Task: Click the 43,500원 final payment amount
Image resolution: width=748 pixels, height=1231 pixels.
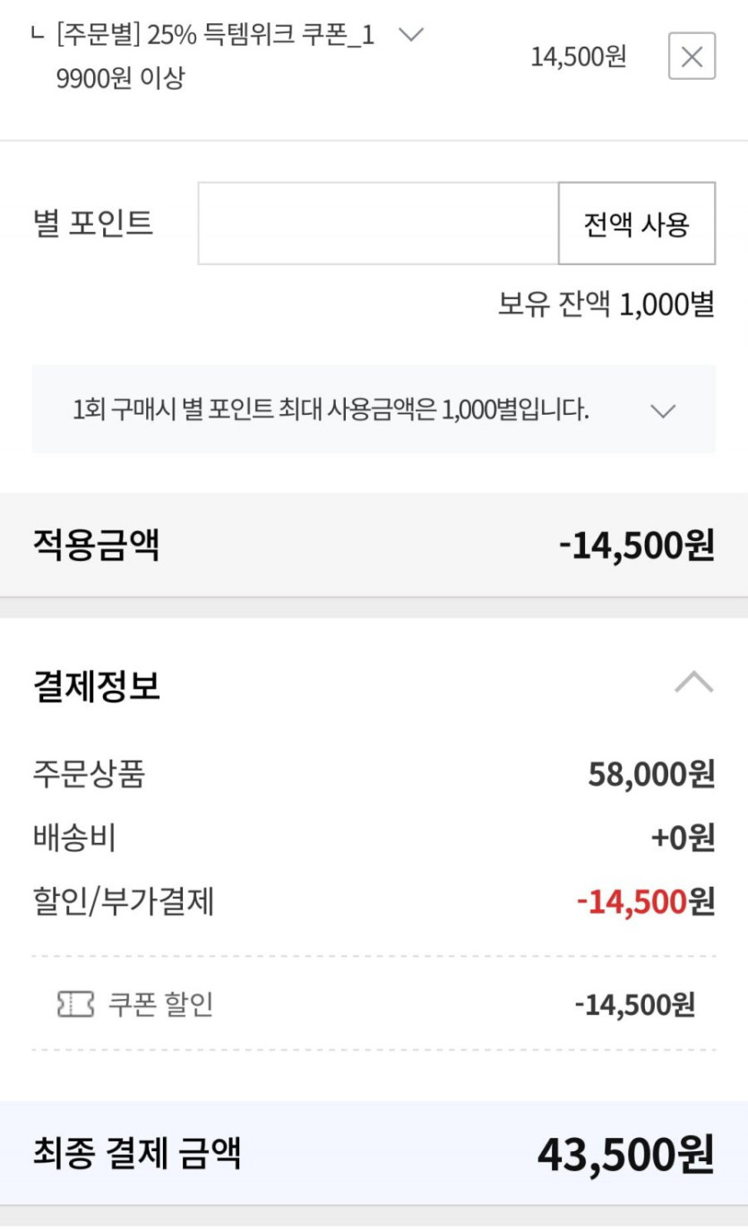Action: pyautogui.click(x=625, y=1154)
